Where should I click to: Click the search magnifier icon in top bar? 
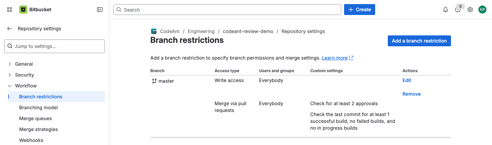119,10
